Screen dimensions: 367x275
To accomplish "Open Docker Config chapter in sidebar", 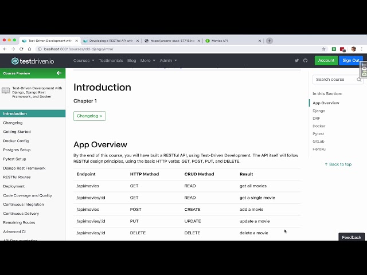I will pos(16,141).
